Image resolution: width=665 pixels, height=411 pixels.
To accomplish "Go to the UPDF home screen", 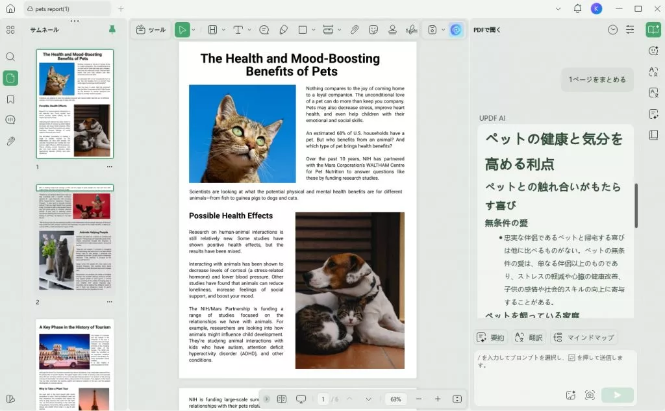I will 10,8.
